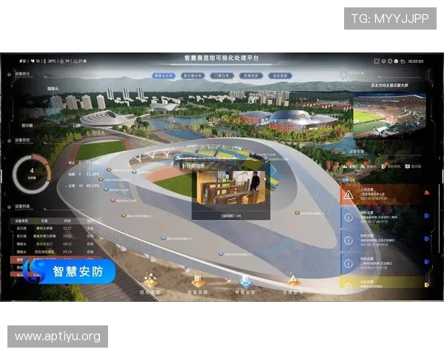Click the info circle on first blue alarm card
Screen dimensions: 444x355
pyautogui.click(x=349, y=217)
